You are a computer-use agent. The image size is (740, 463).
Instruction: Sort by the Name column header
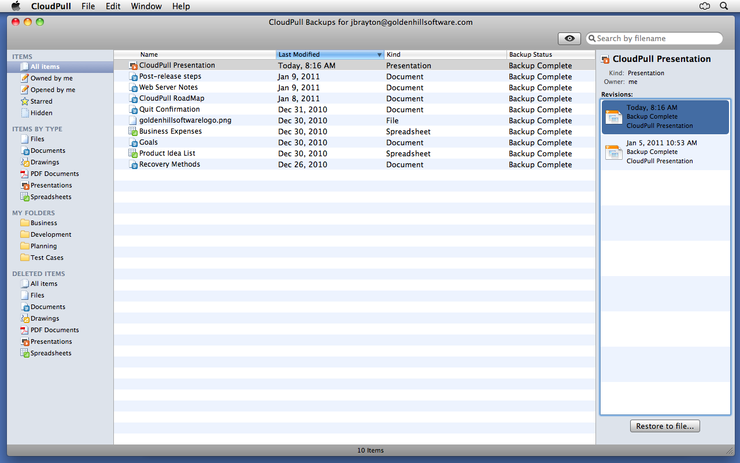point(195,54)
